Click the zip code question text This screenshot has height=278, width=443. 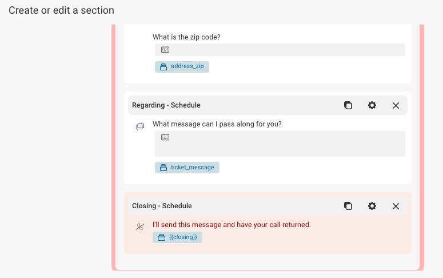tap(186, 37)
